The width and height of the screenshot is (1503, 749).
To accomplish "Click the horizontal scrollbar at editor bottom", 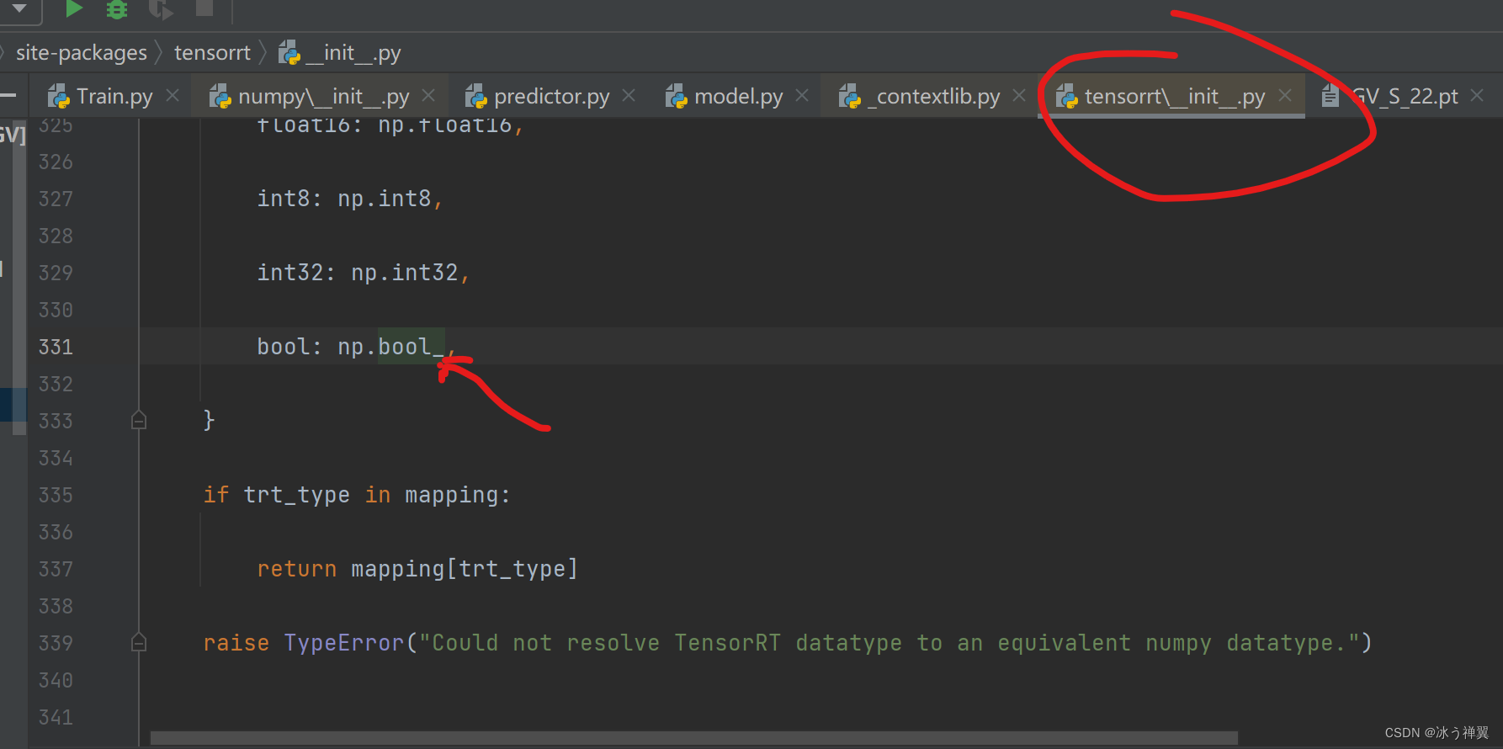I will (693, 738).
